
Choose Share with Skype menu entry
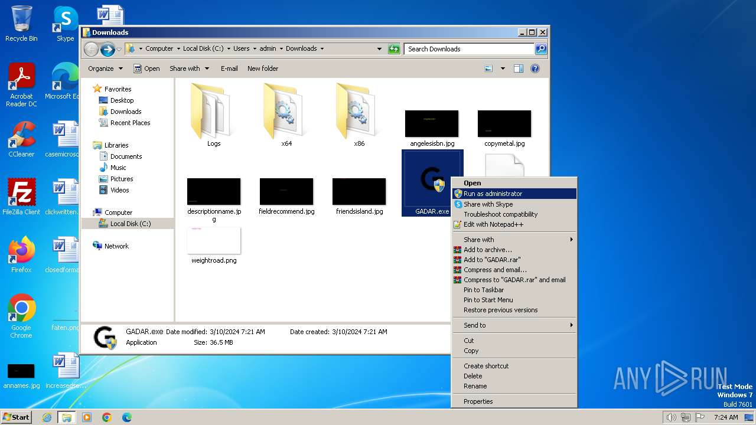tap(514, 204)
